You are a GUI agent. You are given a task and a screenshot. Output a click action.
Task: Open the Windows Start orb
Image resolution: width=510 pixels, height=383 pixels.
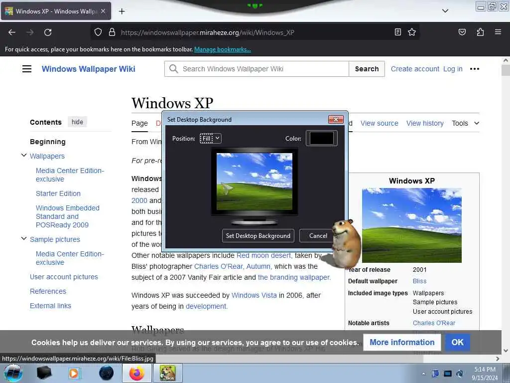pyautogui.click(x=13, y=373)
